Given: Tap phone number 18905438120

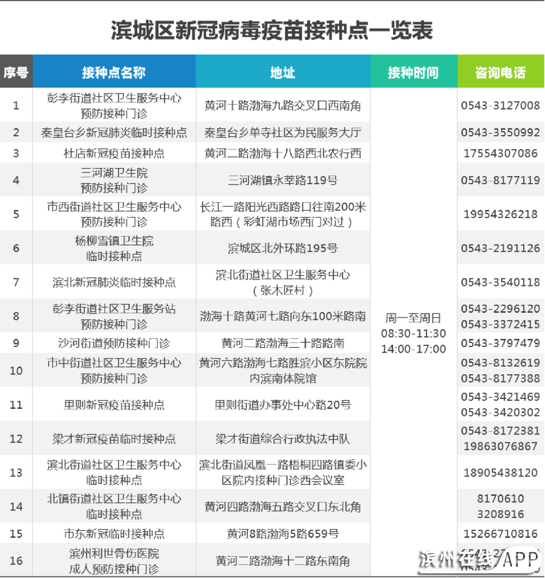Looking at the screenshot, I should pyautogui.click(x=500, y=473).
